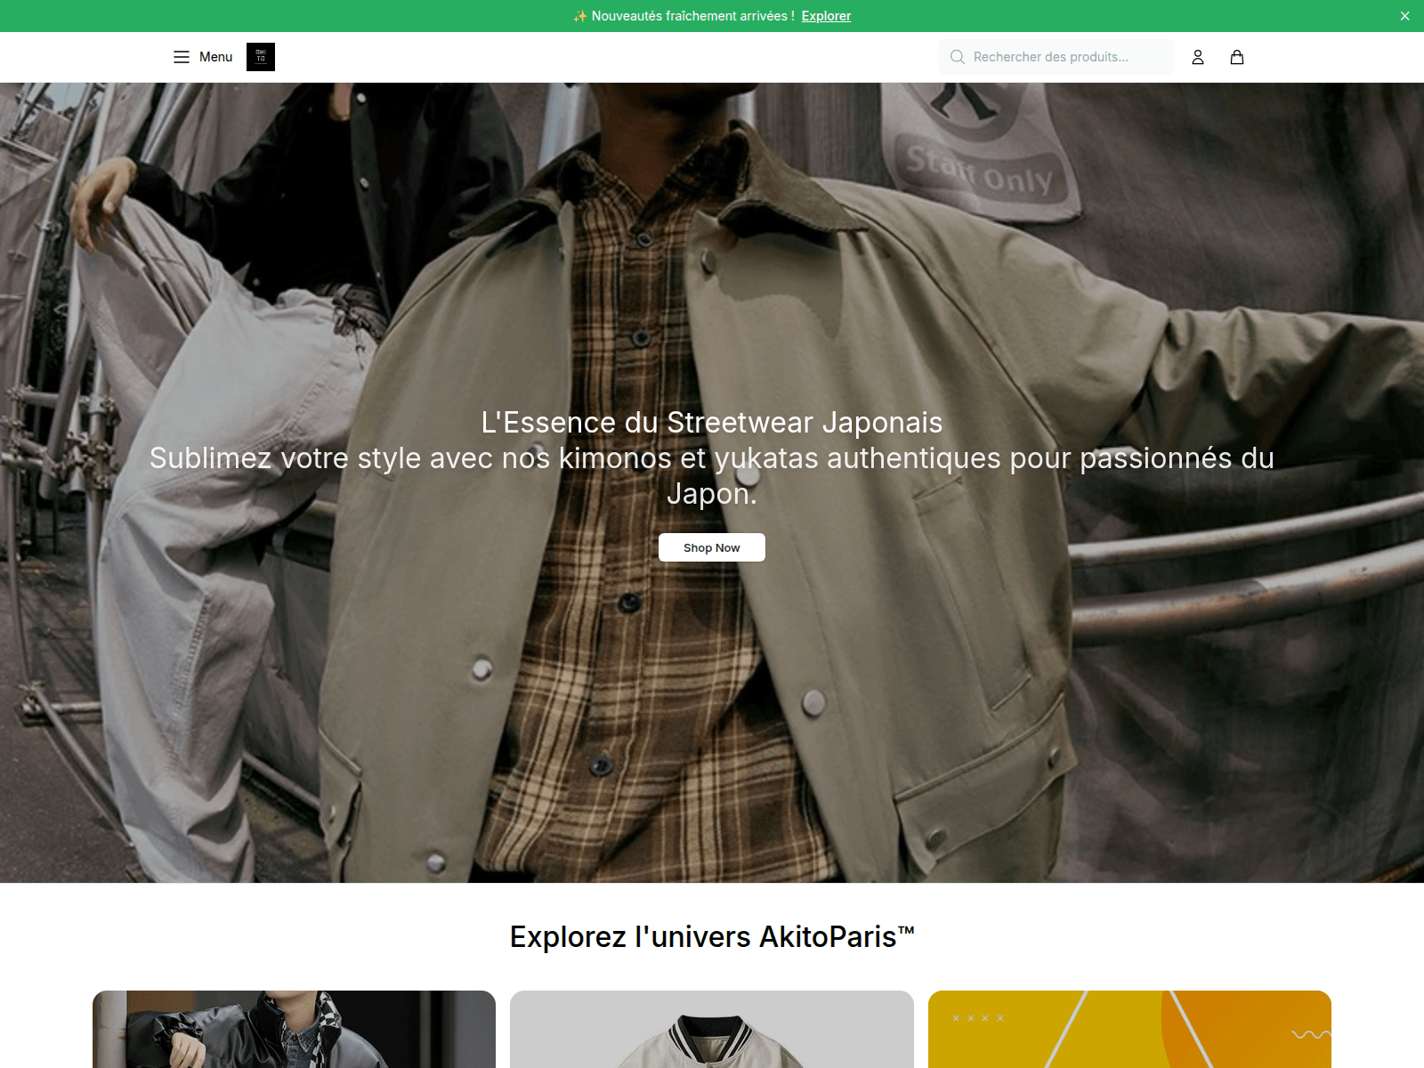
Task: Open the user account icon
Action: tap(1198, 57)
